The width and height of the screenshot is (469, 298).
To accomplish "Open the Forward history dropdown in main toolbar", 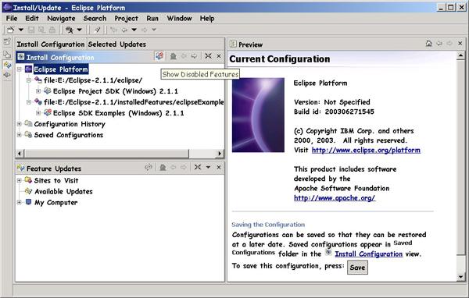I will (154, 30).
